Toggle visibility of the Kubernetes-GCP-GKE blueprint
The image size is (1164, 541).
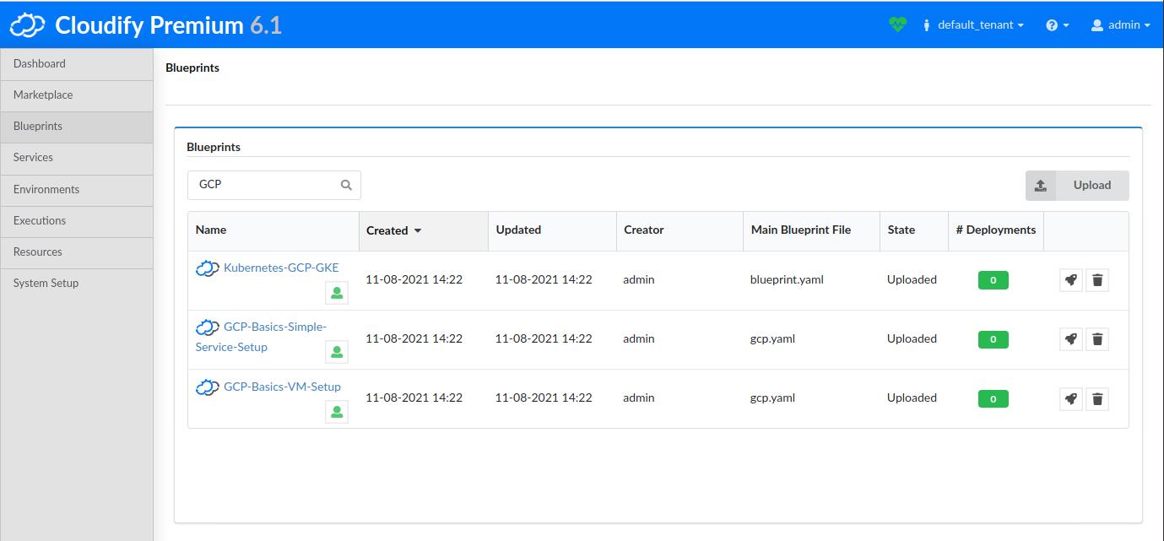(x=337, y=292)
